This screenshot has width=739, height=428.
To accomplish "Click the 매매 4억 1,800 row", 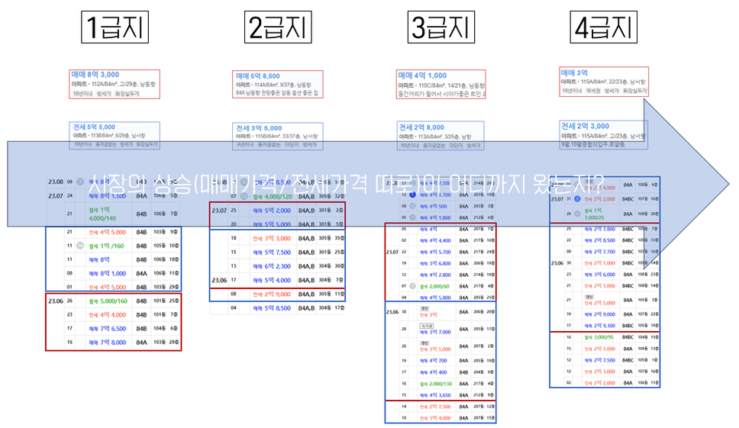I will pyautogui.click(x=440, y=217).
